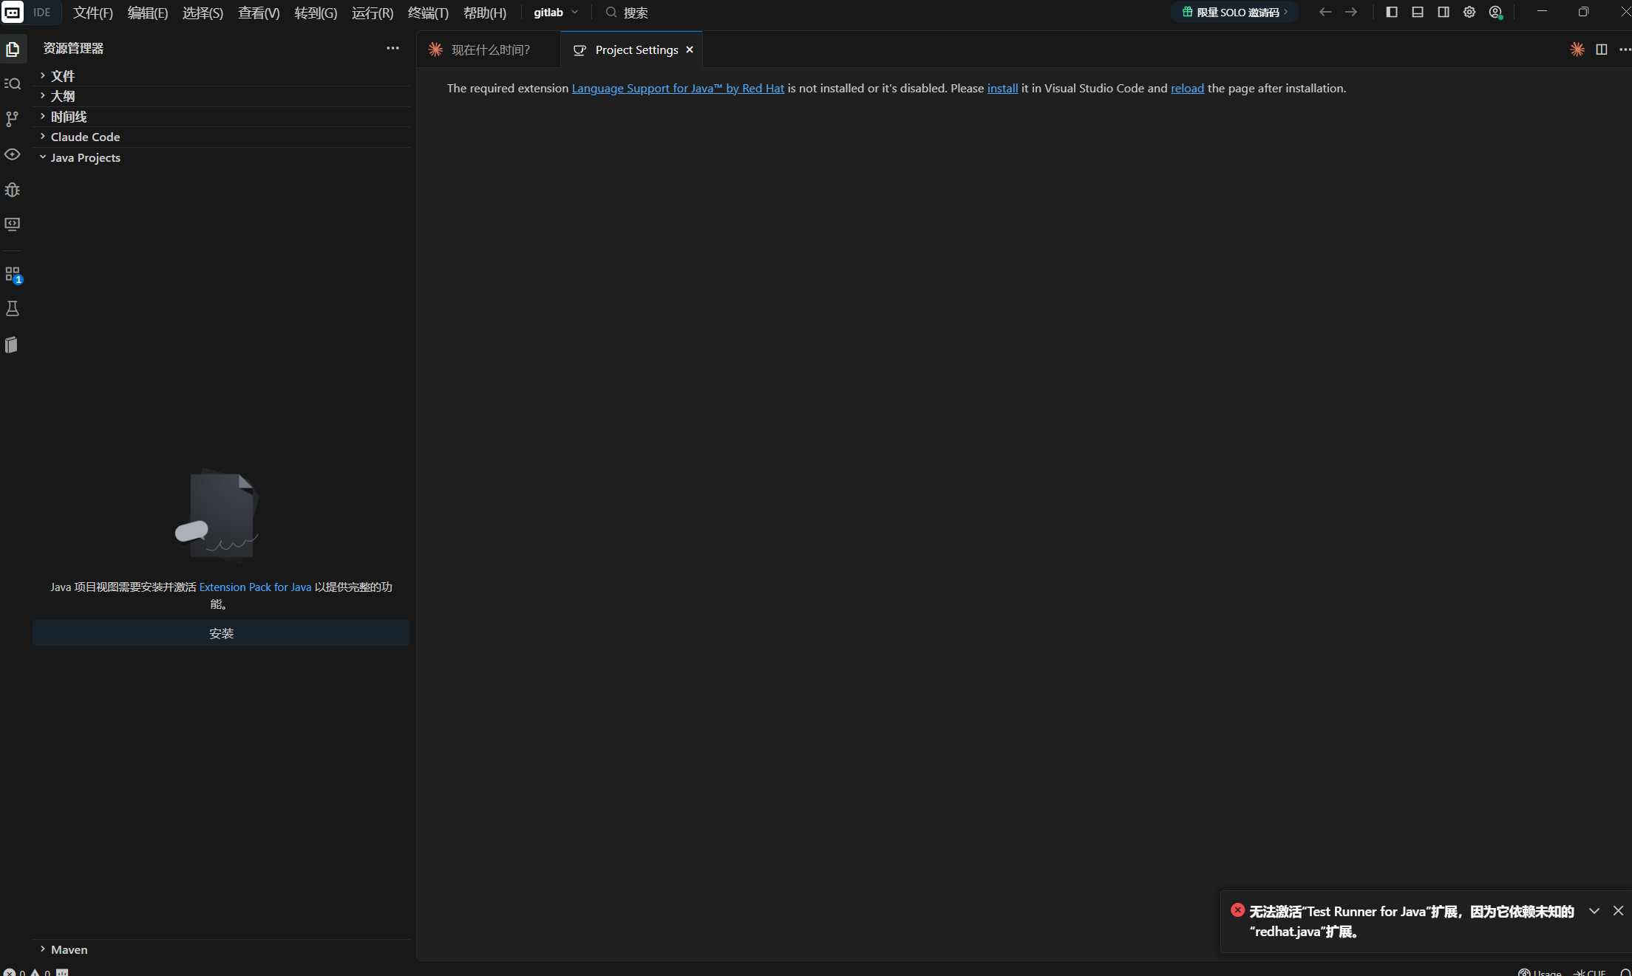1632x976 pixels.
Task: Open the Run and Debug bug icon
Action: pos(13,190)
